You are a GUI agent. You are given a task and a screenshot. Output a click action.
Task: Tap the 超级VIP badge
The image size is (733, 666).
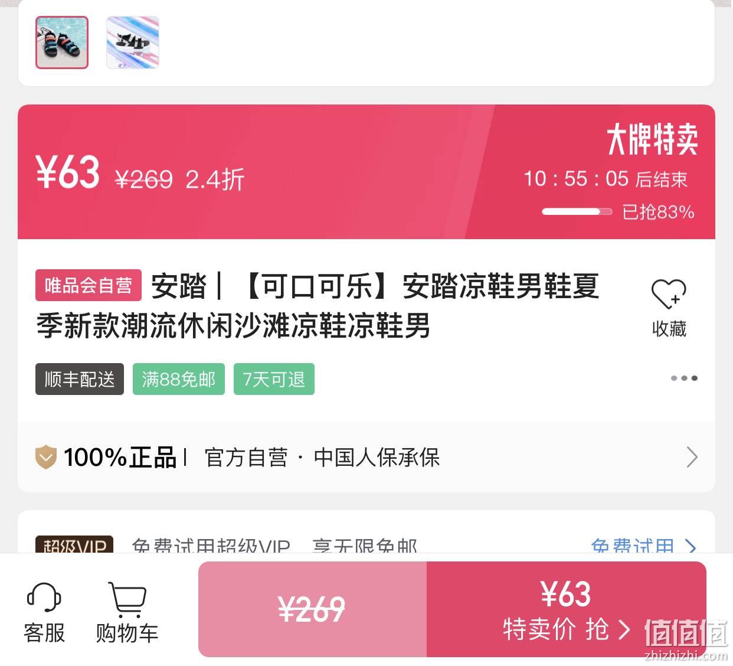click(74, 546)
